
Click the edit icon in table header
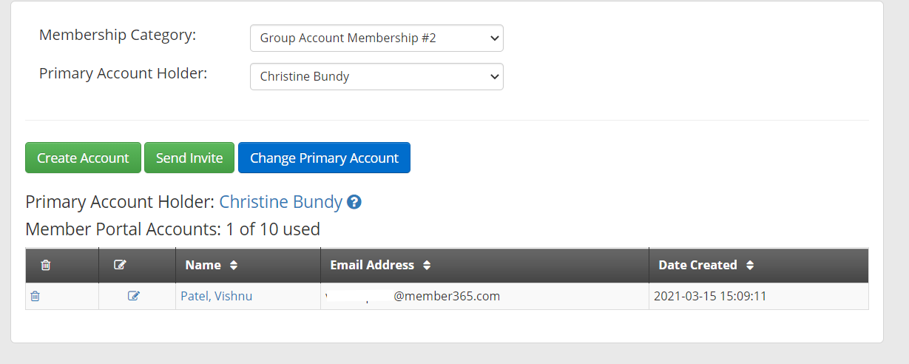[x=121, y=265]
